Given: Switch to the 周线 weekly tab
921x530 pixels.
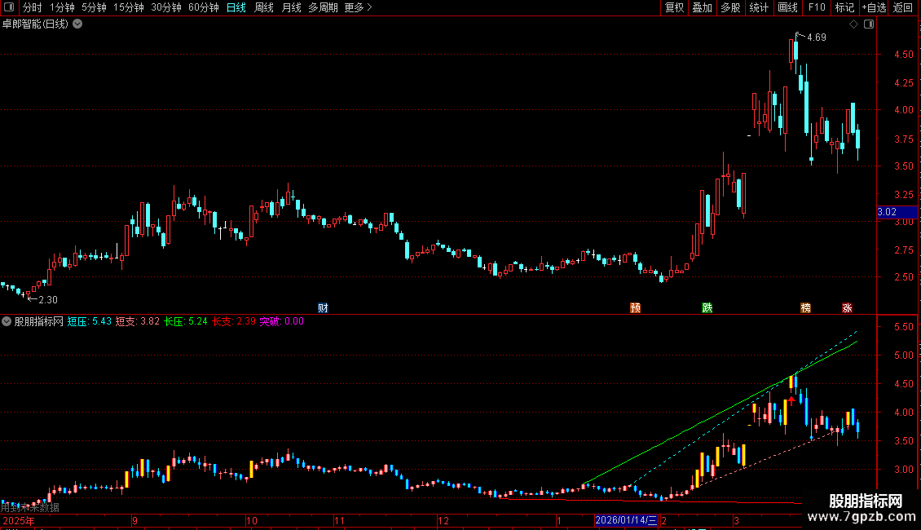Looking at the screenshot, I should click(x=264, y=7).
